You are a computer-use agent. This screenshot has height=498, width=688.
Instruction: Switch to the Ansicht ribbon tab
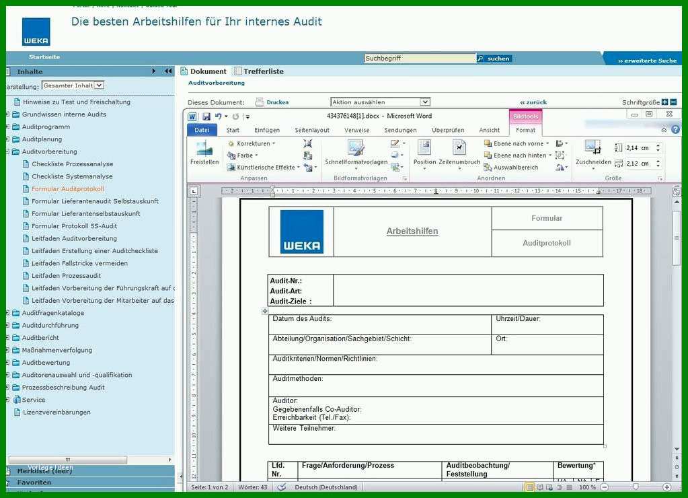click(489, 130)
